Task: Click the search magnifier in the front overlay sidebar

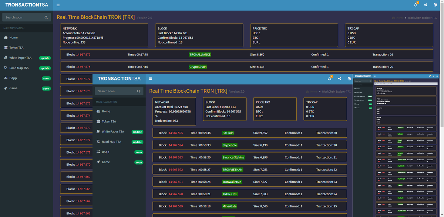Action: pyautogui.click(x=138, y=91)
